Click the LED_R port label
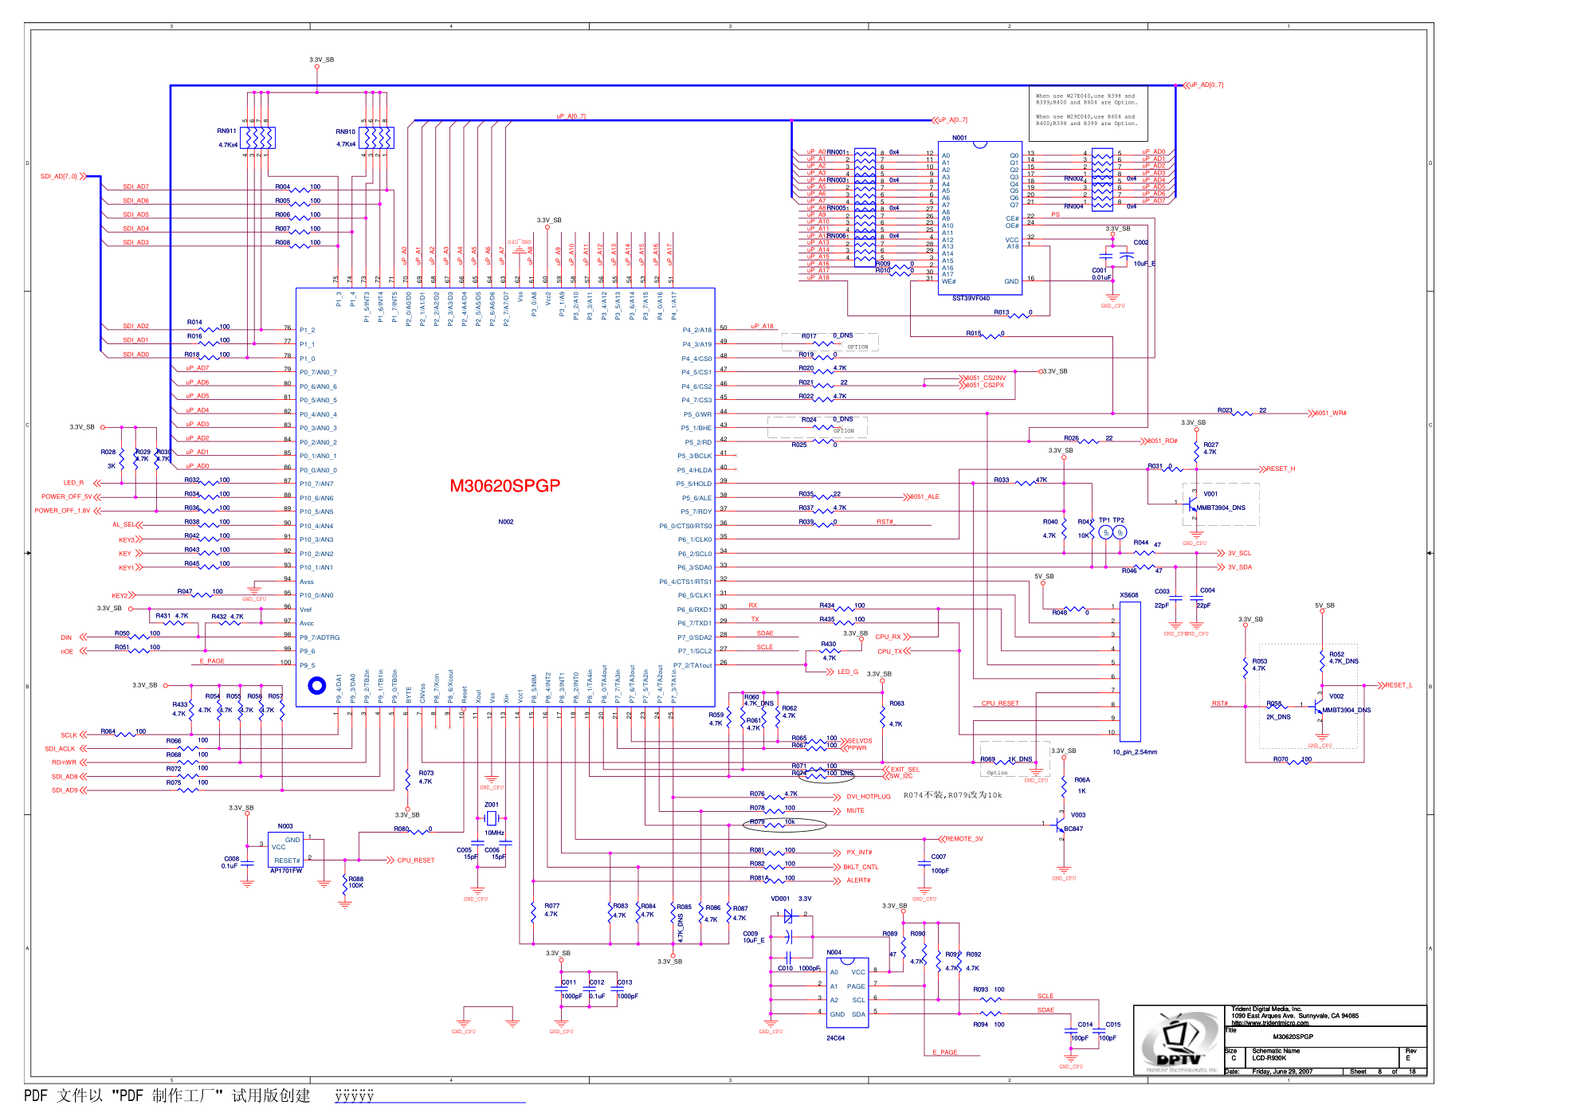 pyautogui.click(x=73, y=483)
